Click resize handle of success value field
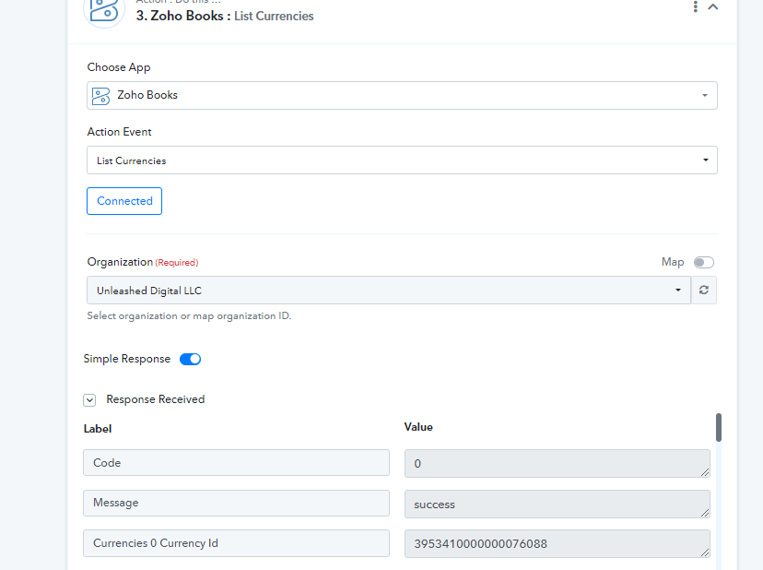Image resolution: width=763 pixels, height=570 pixels. (705, 513)
